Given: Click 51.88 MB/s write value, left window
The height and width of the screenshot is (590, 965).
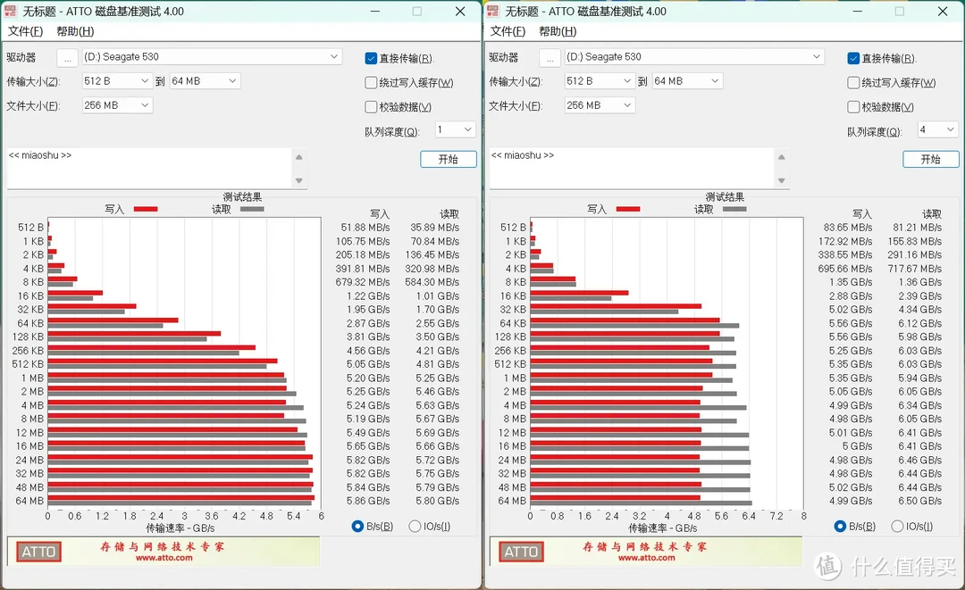Looking at the screenshot, I should pyautogui.click(x=365, y=228).
